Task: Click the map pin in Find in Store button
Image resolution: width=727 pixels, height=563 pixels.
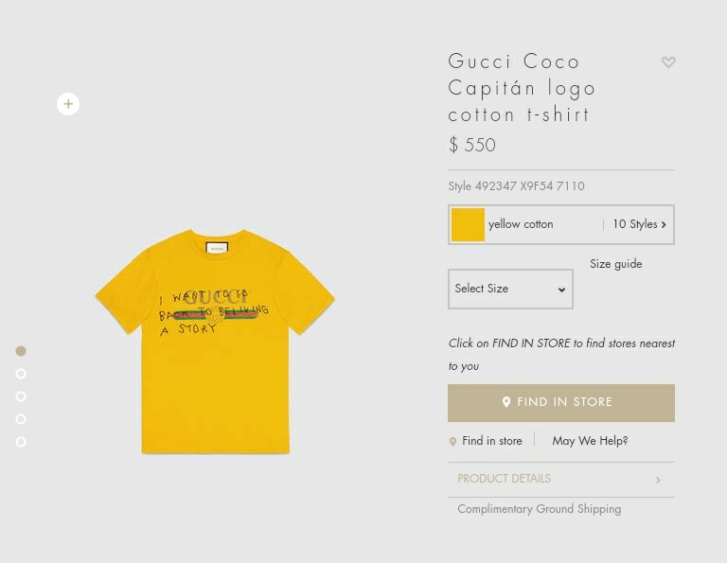Action: pos(506,402)
